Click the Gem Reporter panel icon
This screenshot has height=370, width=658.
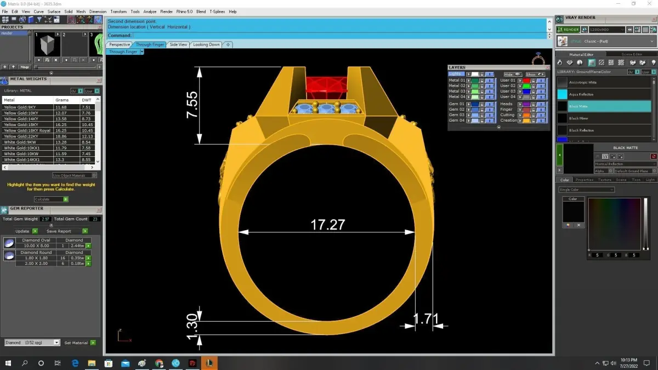(4, 210)
